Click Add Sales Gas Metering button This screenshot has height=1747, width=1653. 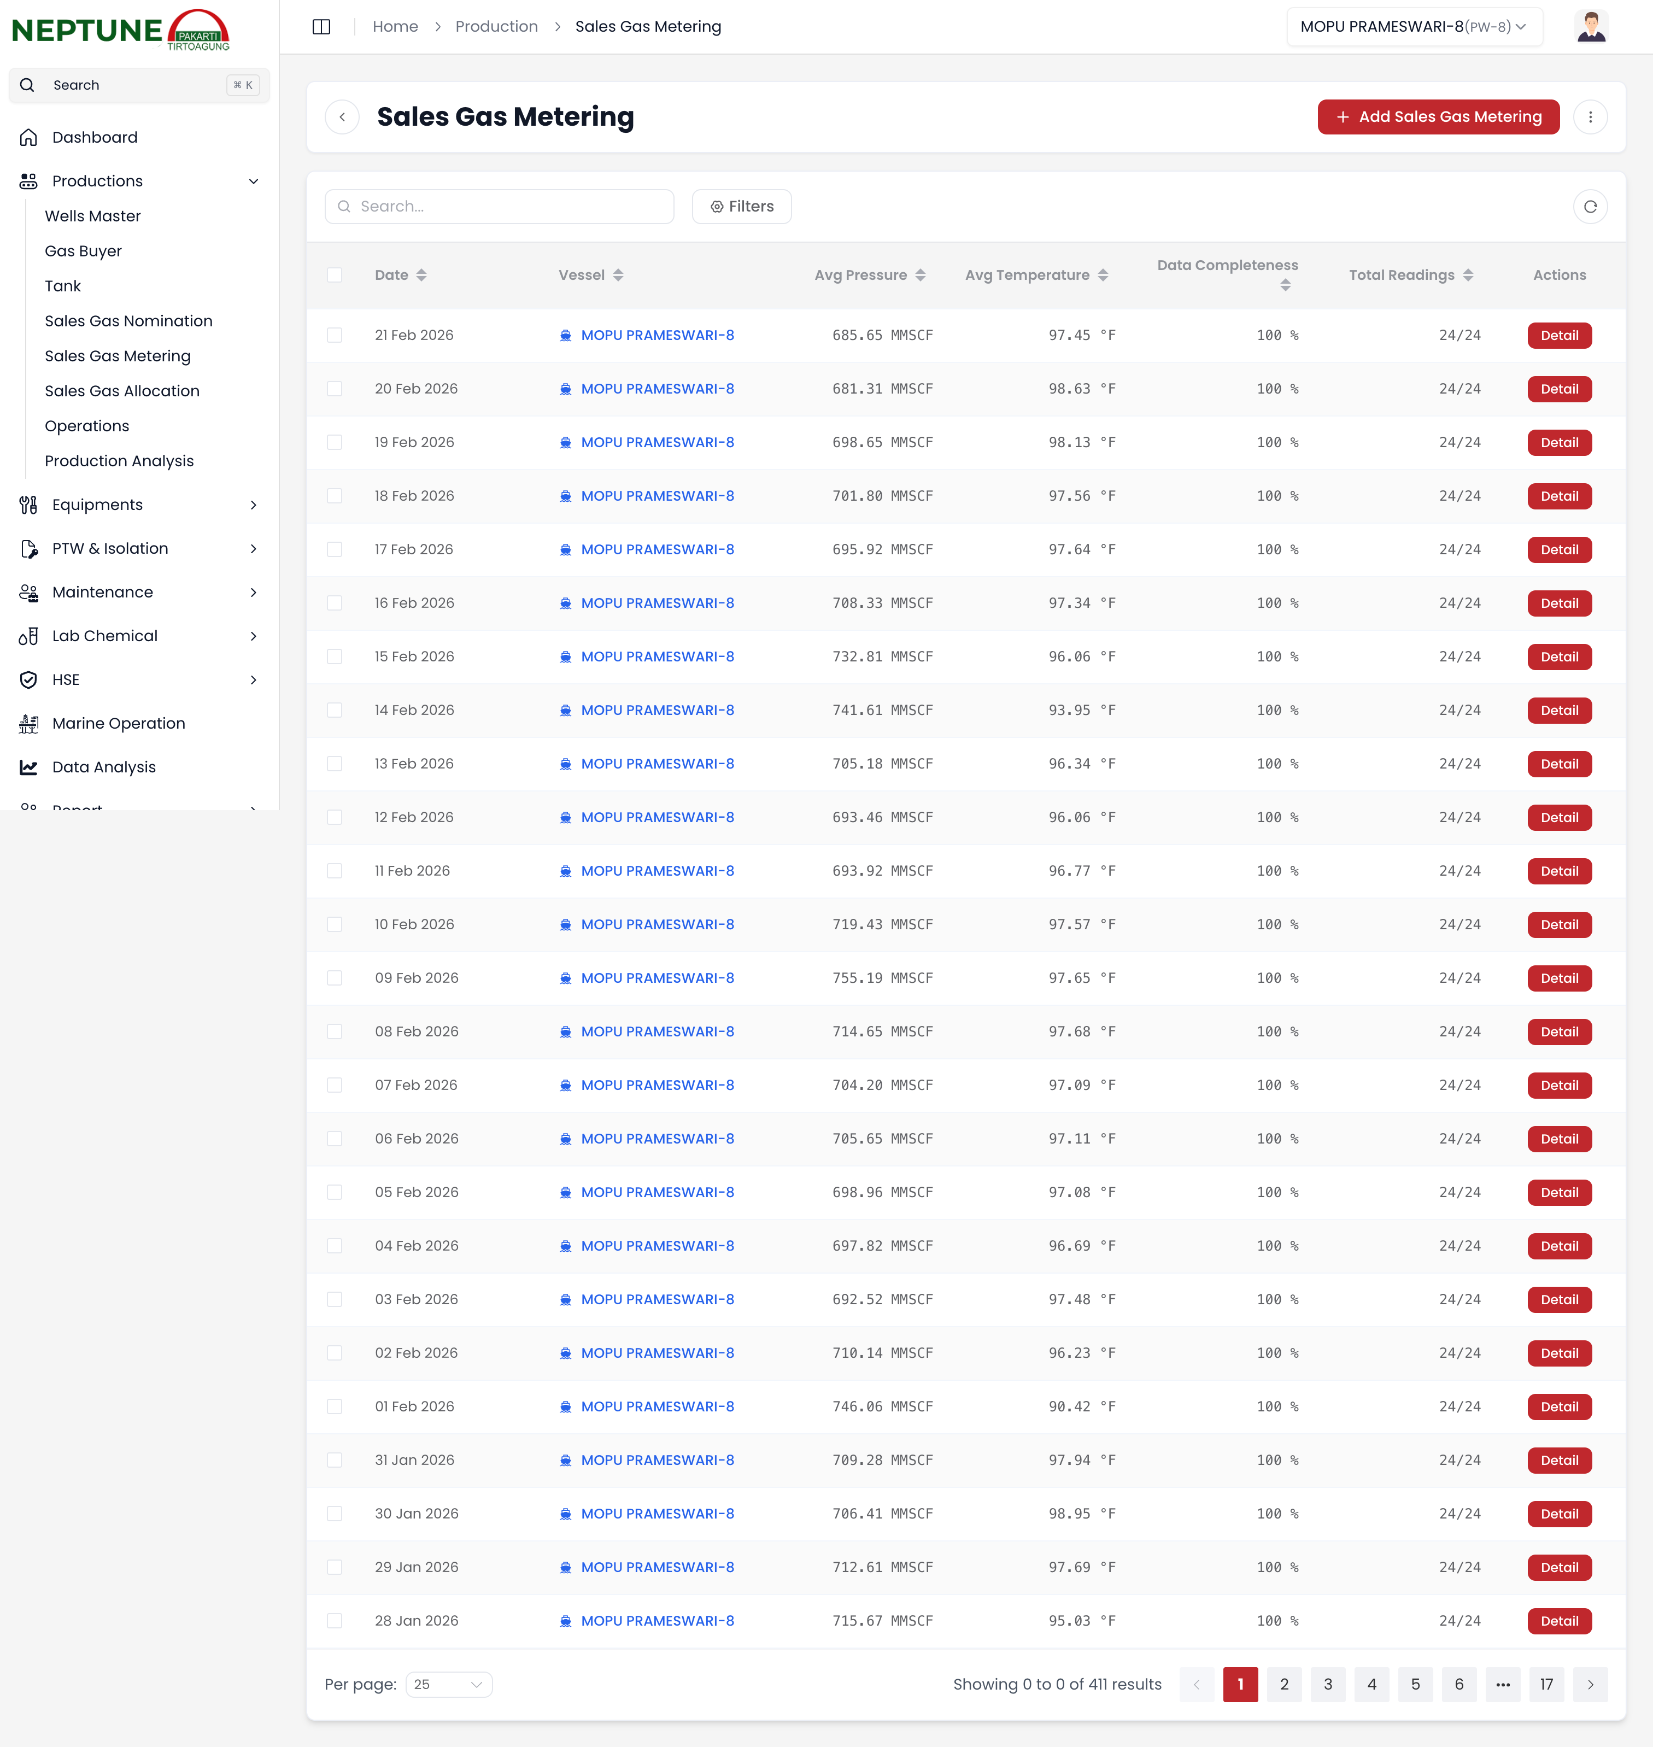tap(1438, 117)
